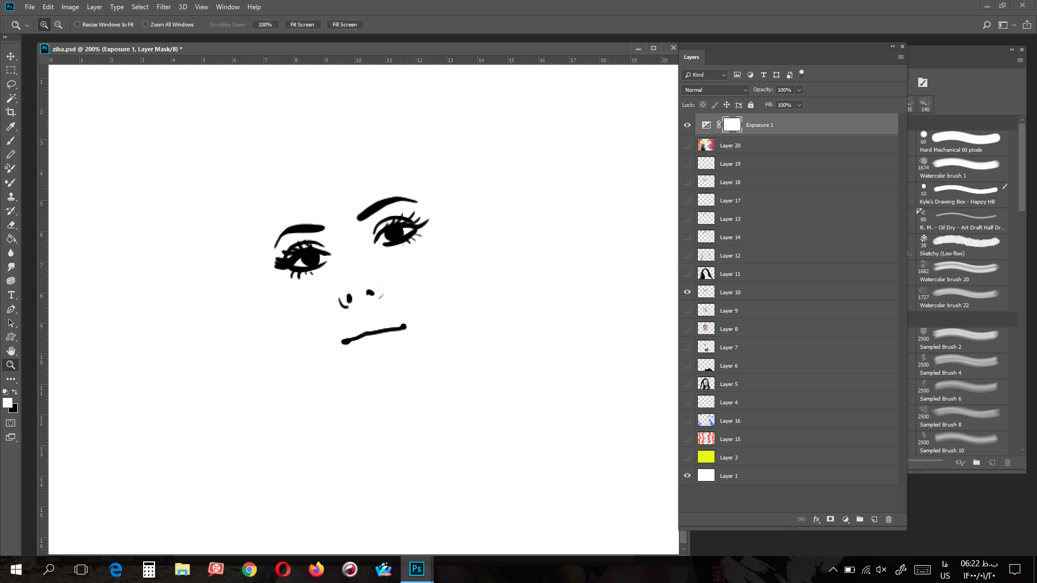This screenshot has width=1037, height=583.
Task: Create a new group in Layers panel
Action: (x=860, y=519)
